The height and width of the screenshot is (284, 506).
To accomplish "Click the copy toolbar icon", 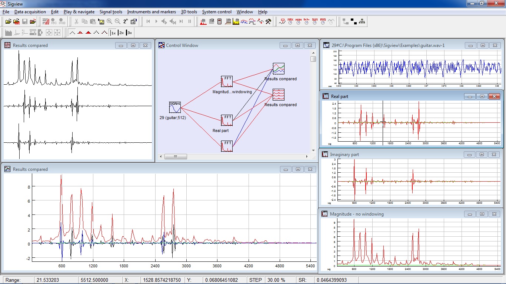I will point(84,21).
